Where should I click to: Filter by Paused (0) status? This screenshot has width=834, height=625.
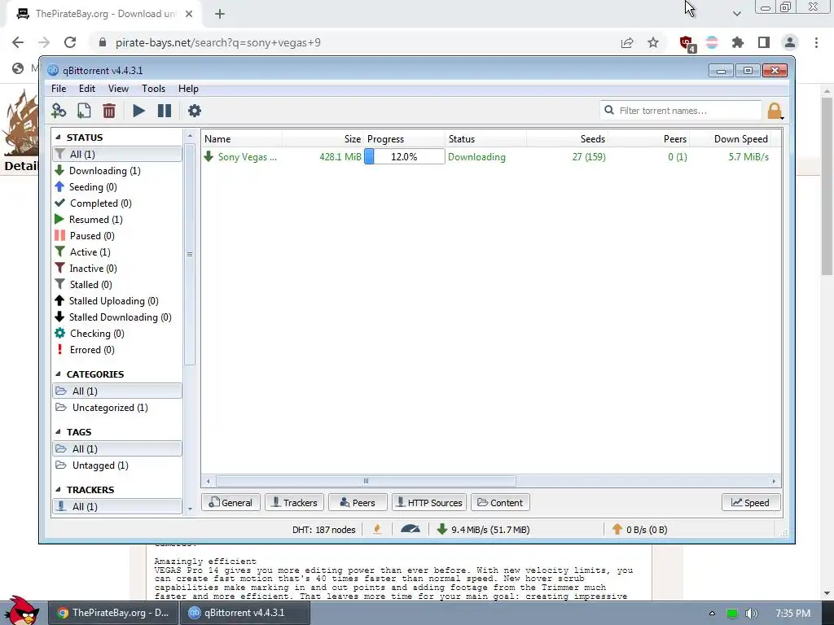91,236
